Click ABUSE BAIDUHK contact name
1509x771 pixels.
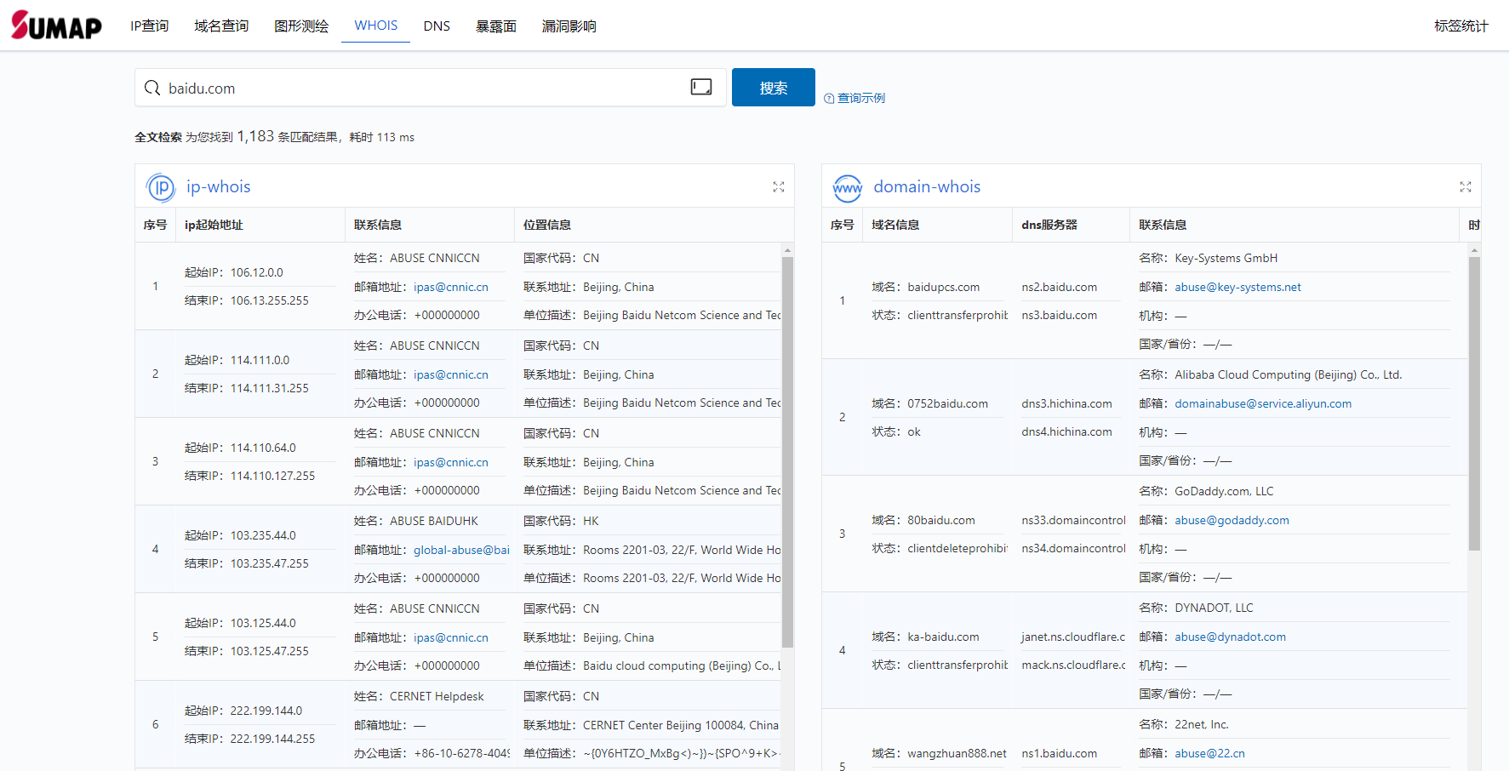click(434, 521)
